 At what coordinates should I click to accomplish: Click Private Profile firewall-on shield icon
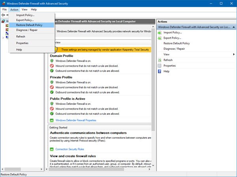coord(52,82)
